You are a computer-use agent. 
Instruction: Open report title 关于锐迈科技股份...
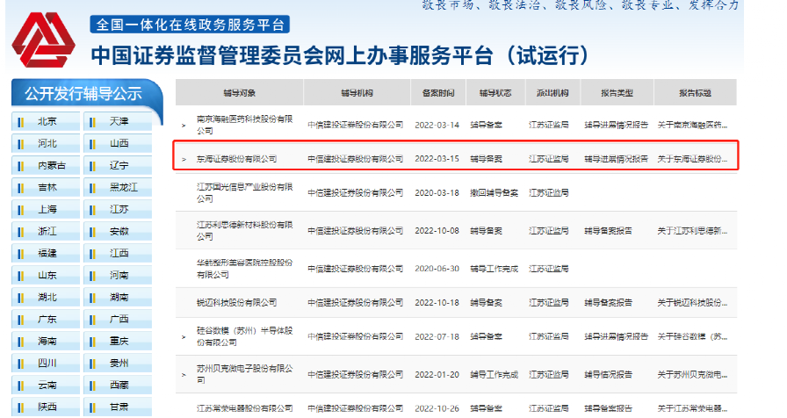(x=692, y=303)
